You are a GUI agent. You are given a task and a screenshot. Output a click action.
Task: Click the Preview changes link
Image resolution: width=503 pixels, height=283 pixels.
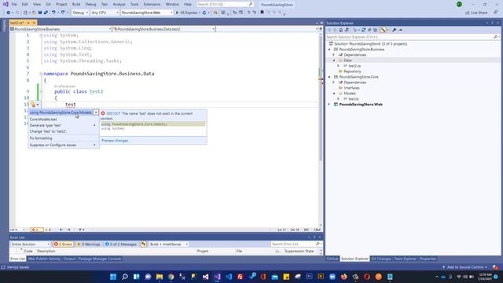click(115, 141)
